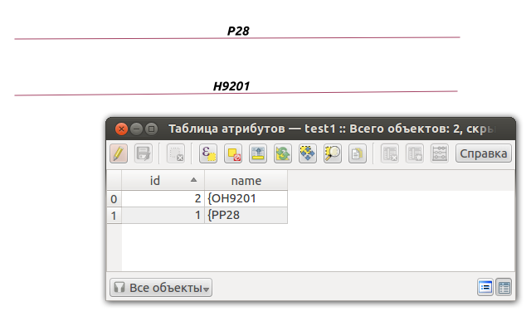Screen dimensions: 531x321
Task: Click the delete selected features icon
Action: pyautogui.click(x=176, y=153)
